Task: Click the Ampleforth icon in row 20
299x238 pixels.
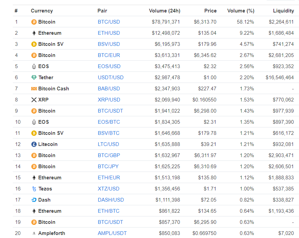Action: 34,233
